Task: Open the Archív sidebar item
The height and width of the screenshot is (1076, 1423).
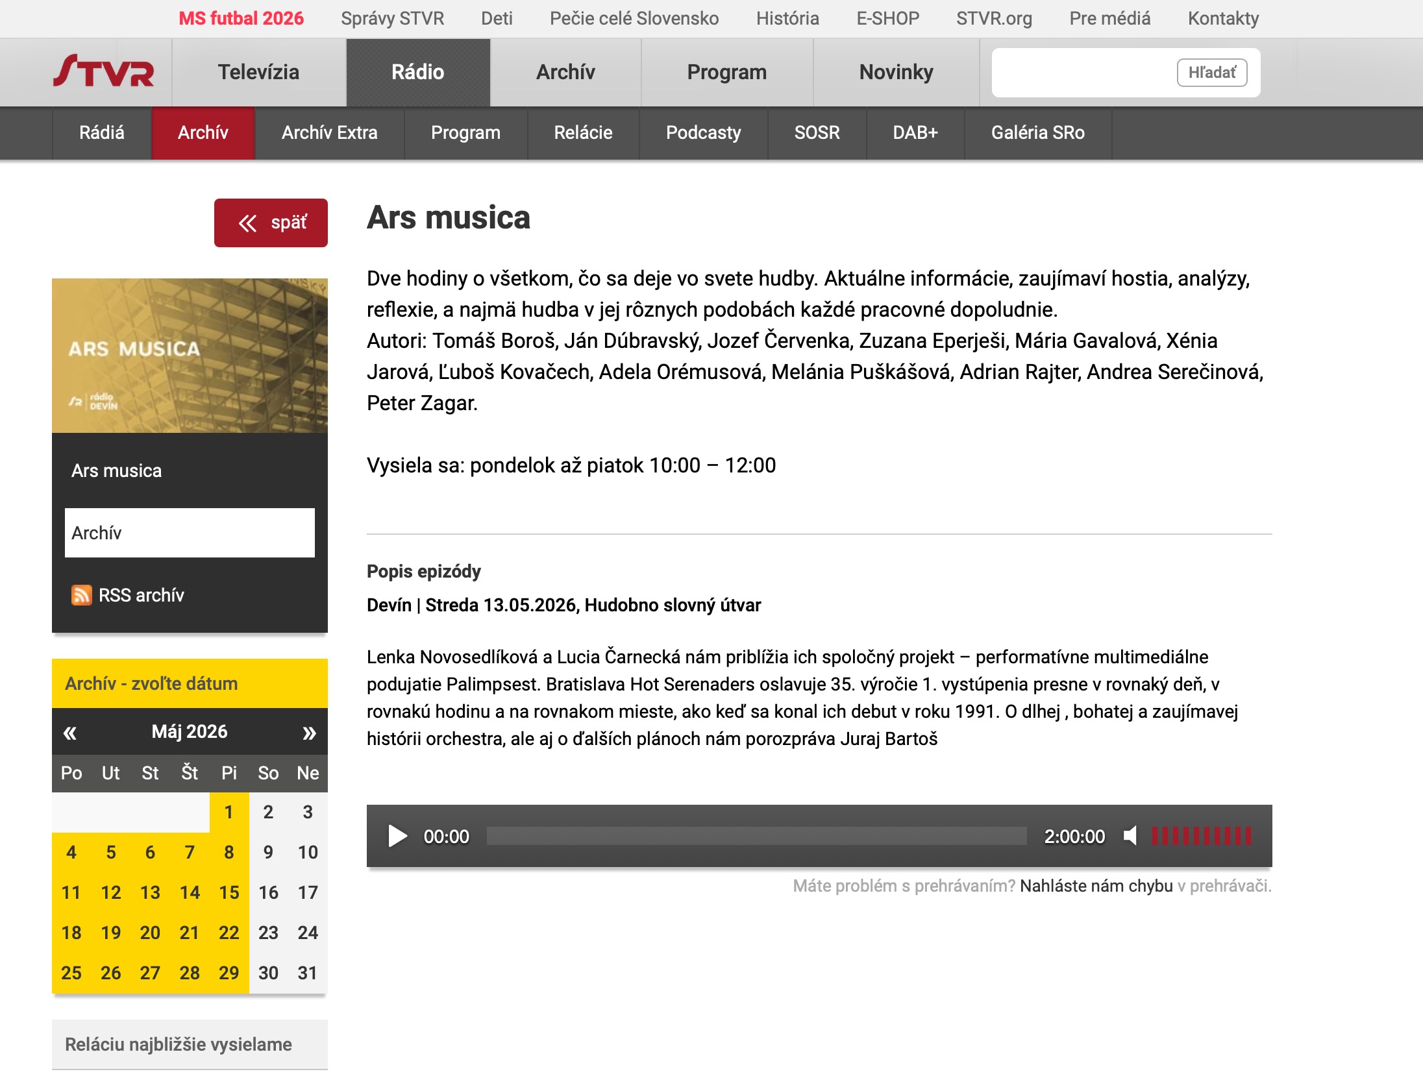Action: 190,533
